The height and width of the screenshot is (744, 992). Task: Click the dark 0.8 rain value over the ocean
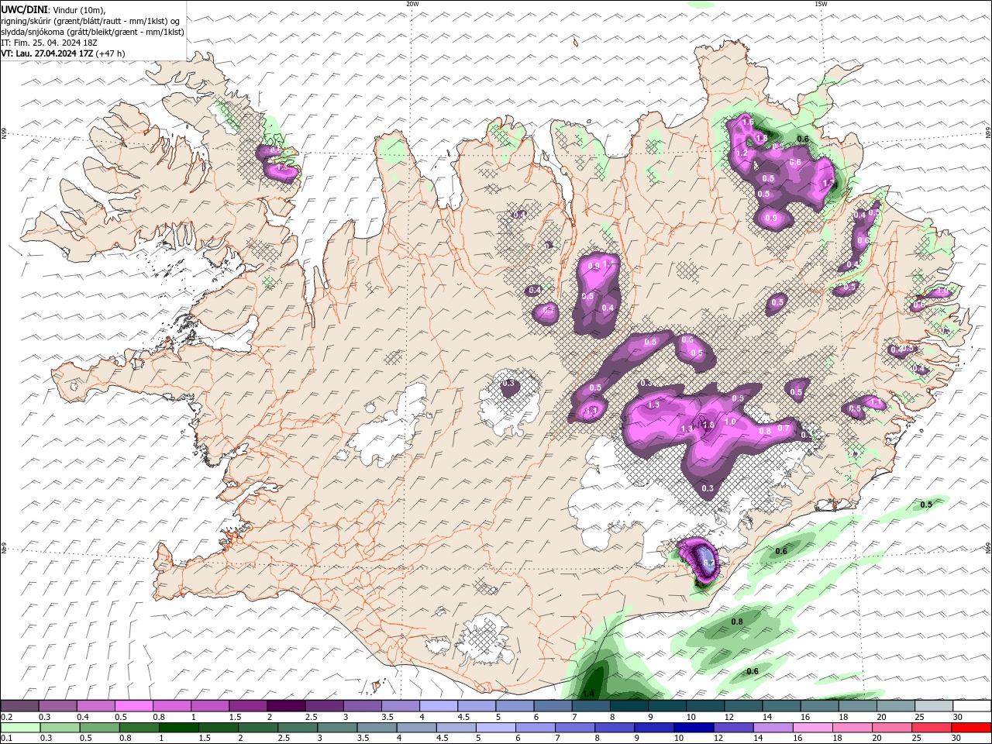click(737, 622)
